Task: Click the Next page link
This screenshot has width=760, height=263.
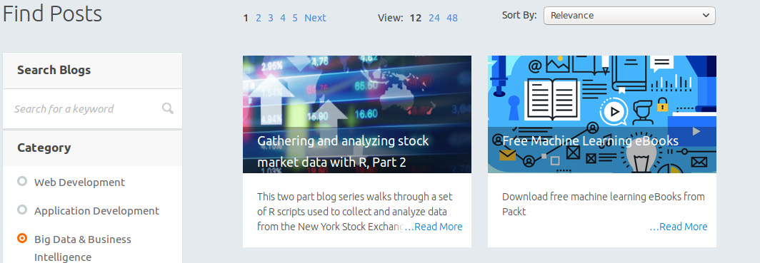Action: click(x=315, y=18)
